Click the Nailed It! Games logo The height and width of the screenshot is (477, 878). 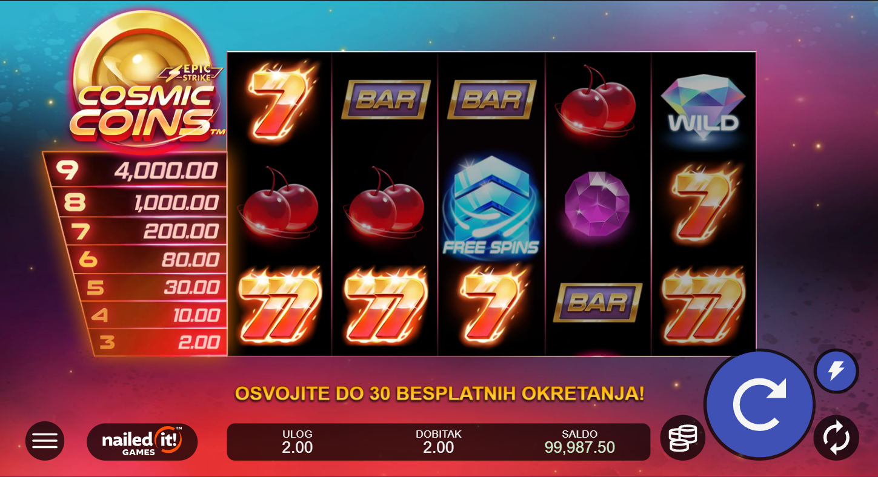pyautogui.click(x=142, y=441)
